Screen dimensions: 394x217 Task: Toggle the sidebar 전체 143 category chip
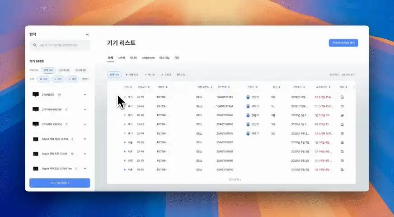pyautogui.click(x=48, y=70)
